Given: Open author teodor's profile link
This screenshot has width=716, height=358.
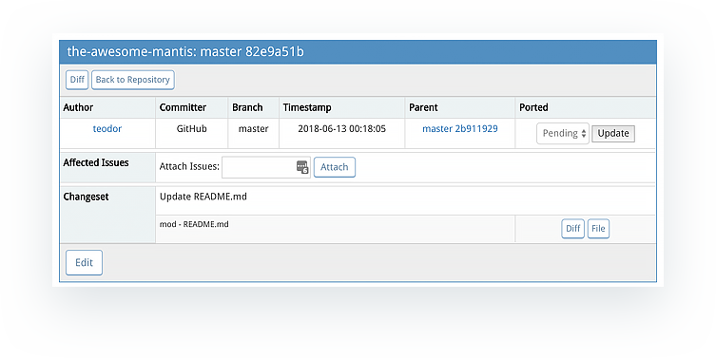Looking at the screenshot, I should point(107,128).
